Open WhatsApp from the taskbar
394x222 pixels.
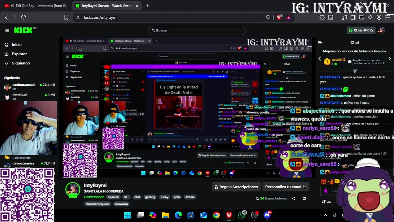242,215
